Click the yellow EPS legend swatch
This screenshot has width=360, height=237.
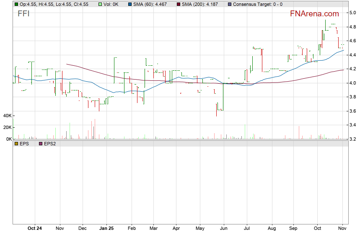(x=16, y=144)
